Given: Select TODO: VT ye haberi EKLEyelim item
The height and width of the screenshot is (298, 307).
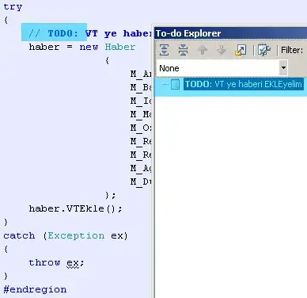Looking at the screenshot, I should [243, 84].
